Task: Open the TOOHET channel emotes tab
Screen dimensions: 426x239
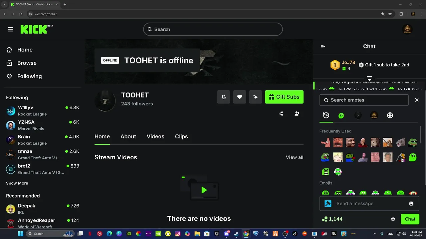Action: click(x=358, y=116)
